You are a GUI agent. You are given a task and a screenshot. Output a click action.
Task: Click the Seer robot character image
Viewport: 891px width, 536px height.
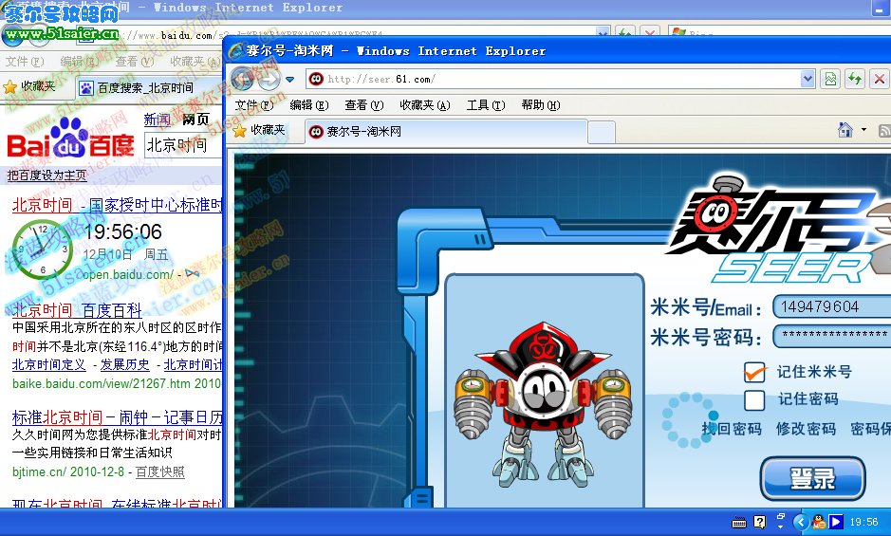coord(544,405)
